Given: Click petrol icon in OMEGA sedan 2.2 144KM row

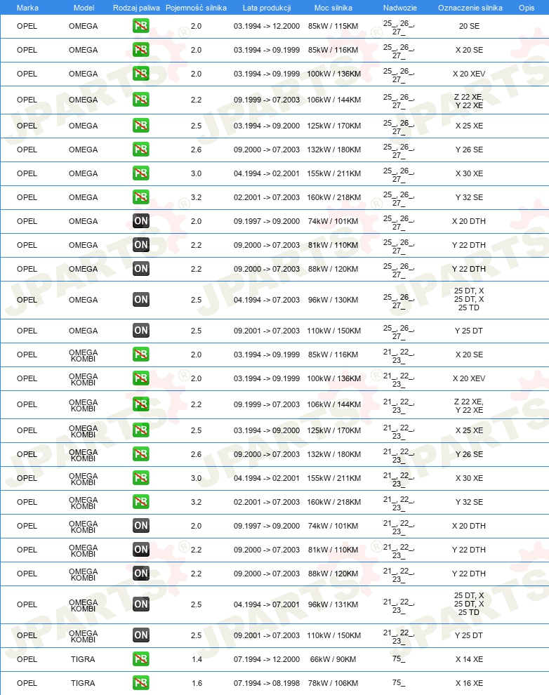Looking at the screenshot, I should pyautogui.click(x=141, y=100).
